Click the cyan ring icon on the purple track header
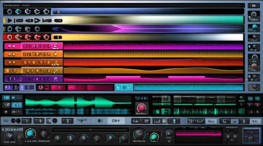Image resolution: width=263 pixels, height=146 pixels. coord(10,29)
